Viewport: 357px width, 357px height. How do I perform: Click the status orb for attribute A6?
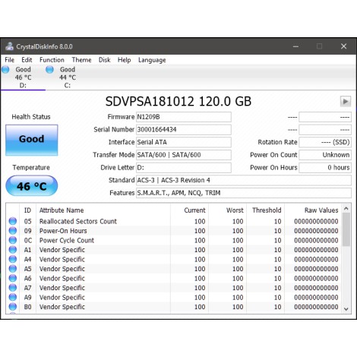[x=13, y=278]
